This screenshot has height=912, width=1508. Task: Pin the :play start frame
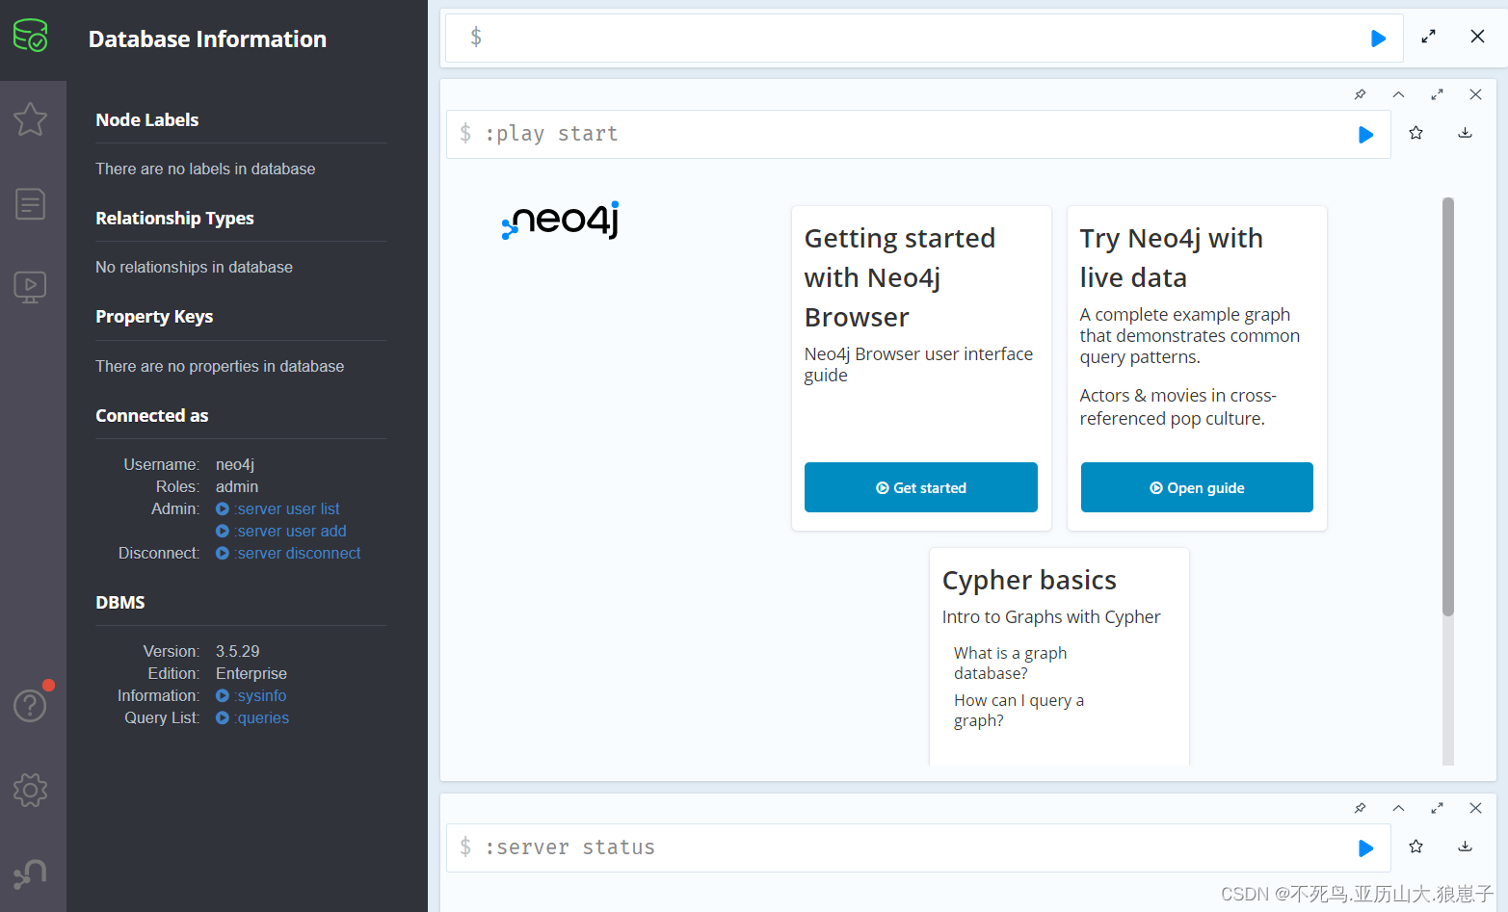click(1360, 94)
